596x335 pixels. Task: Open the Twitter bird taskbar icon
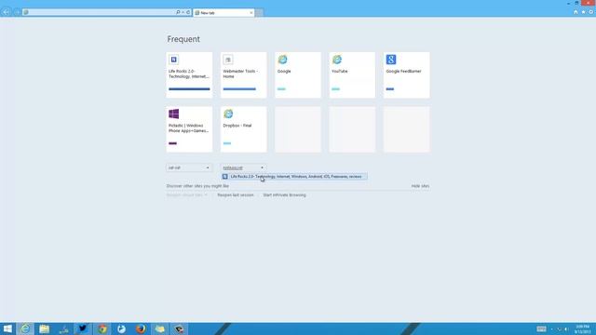[83, 328]
